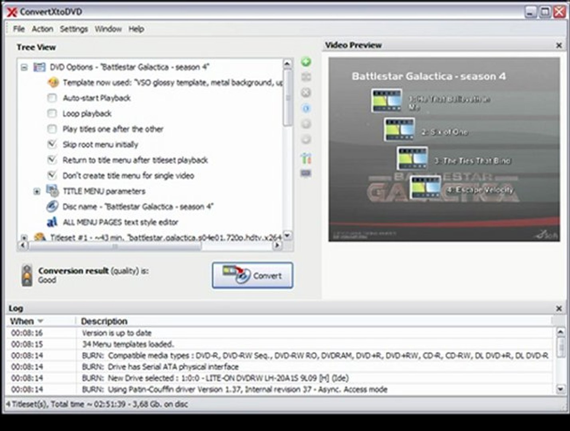Click the status bar titleset summary text
The image size is (570, 431).
pos(97,404)
